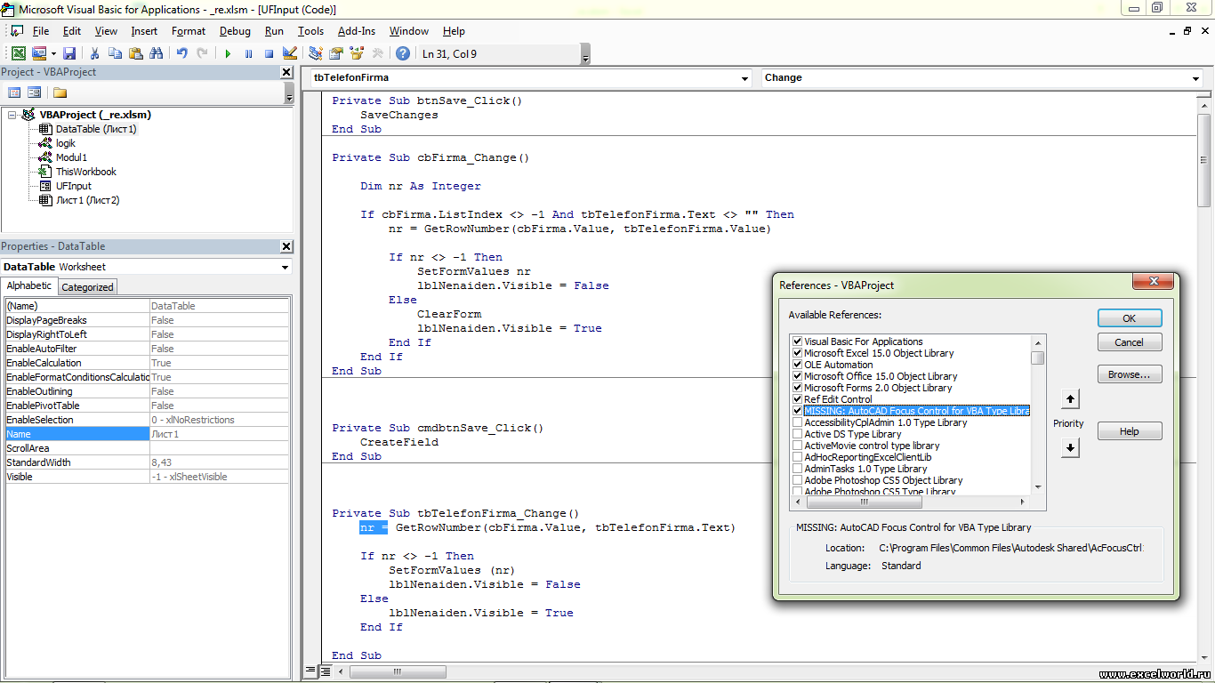1215x683 pixels.
Task: Open the Debug menu
Action: tap(235, 31)
